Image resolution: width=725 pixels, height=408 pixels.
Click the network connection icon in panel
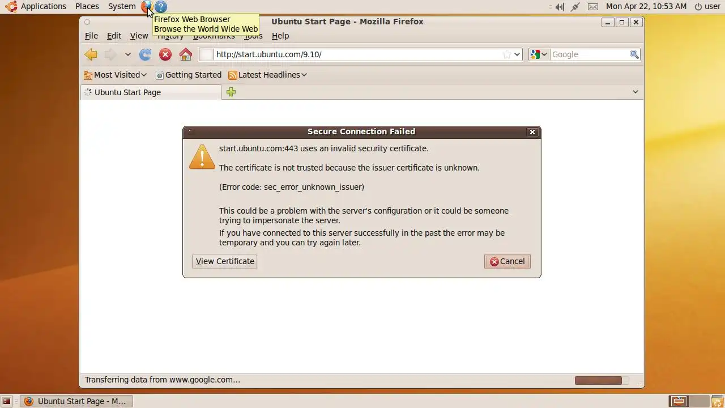[x=575, y=7]
